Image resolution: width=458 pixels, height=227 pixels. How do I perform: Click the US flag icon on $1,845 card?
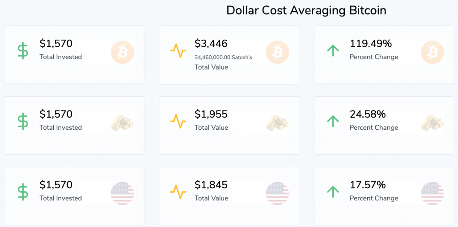click(277, 193)
